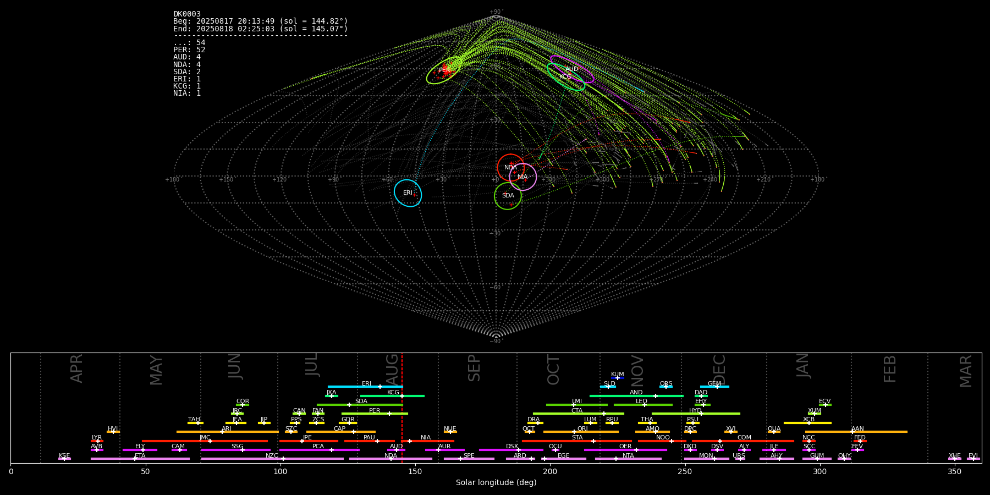This screenshot has height=495, width=990.
Task: Click the 300 tick on solar longitude axis
Action: [820, 472]
